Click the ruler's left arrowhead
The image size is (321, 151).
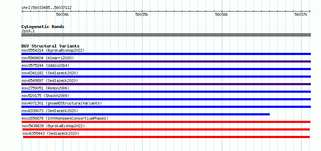[x=22, y=11]
